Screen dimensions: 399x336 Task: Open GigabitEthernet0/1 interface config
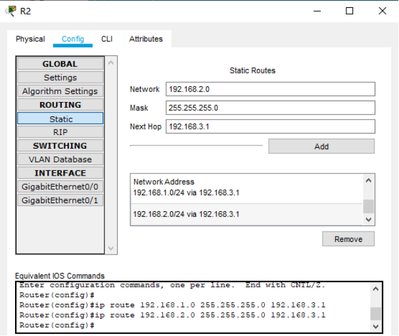pyautogui.click(x=60, y=201)
